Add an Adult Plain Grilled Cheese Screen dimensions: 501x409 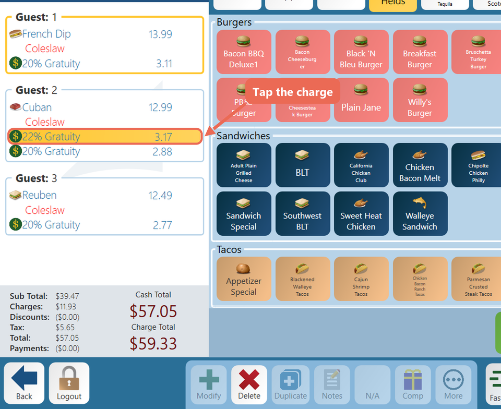pyautogui.click(x=244, y=165)
